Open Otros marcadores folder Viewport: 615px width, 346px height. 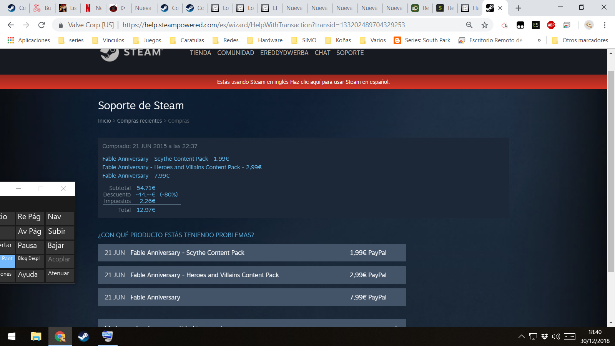coord(580,40)
